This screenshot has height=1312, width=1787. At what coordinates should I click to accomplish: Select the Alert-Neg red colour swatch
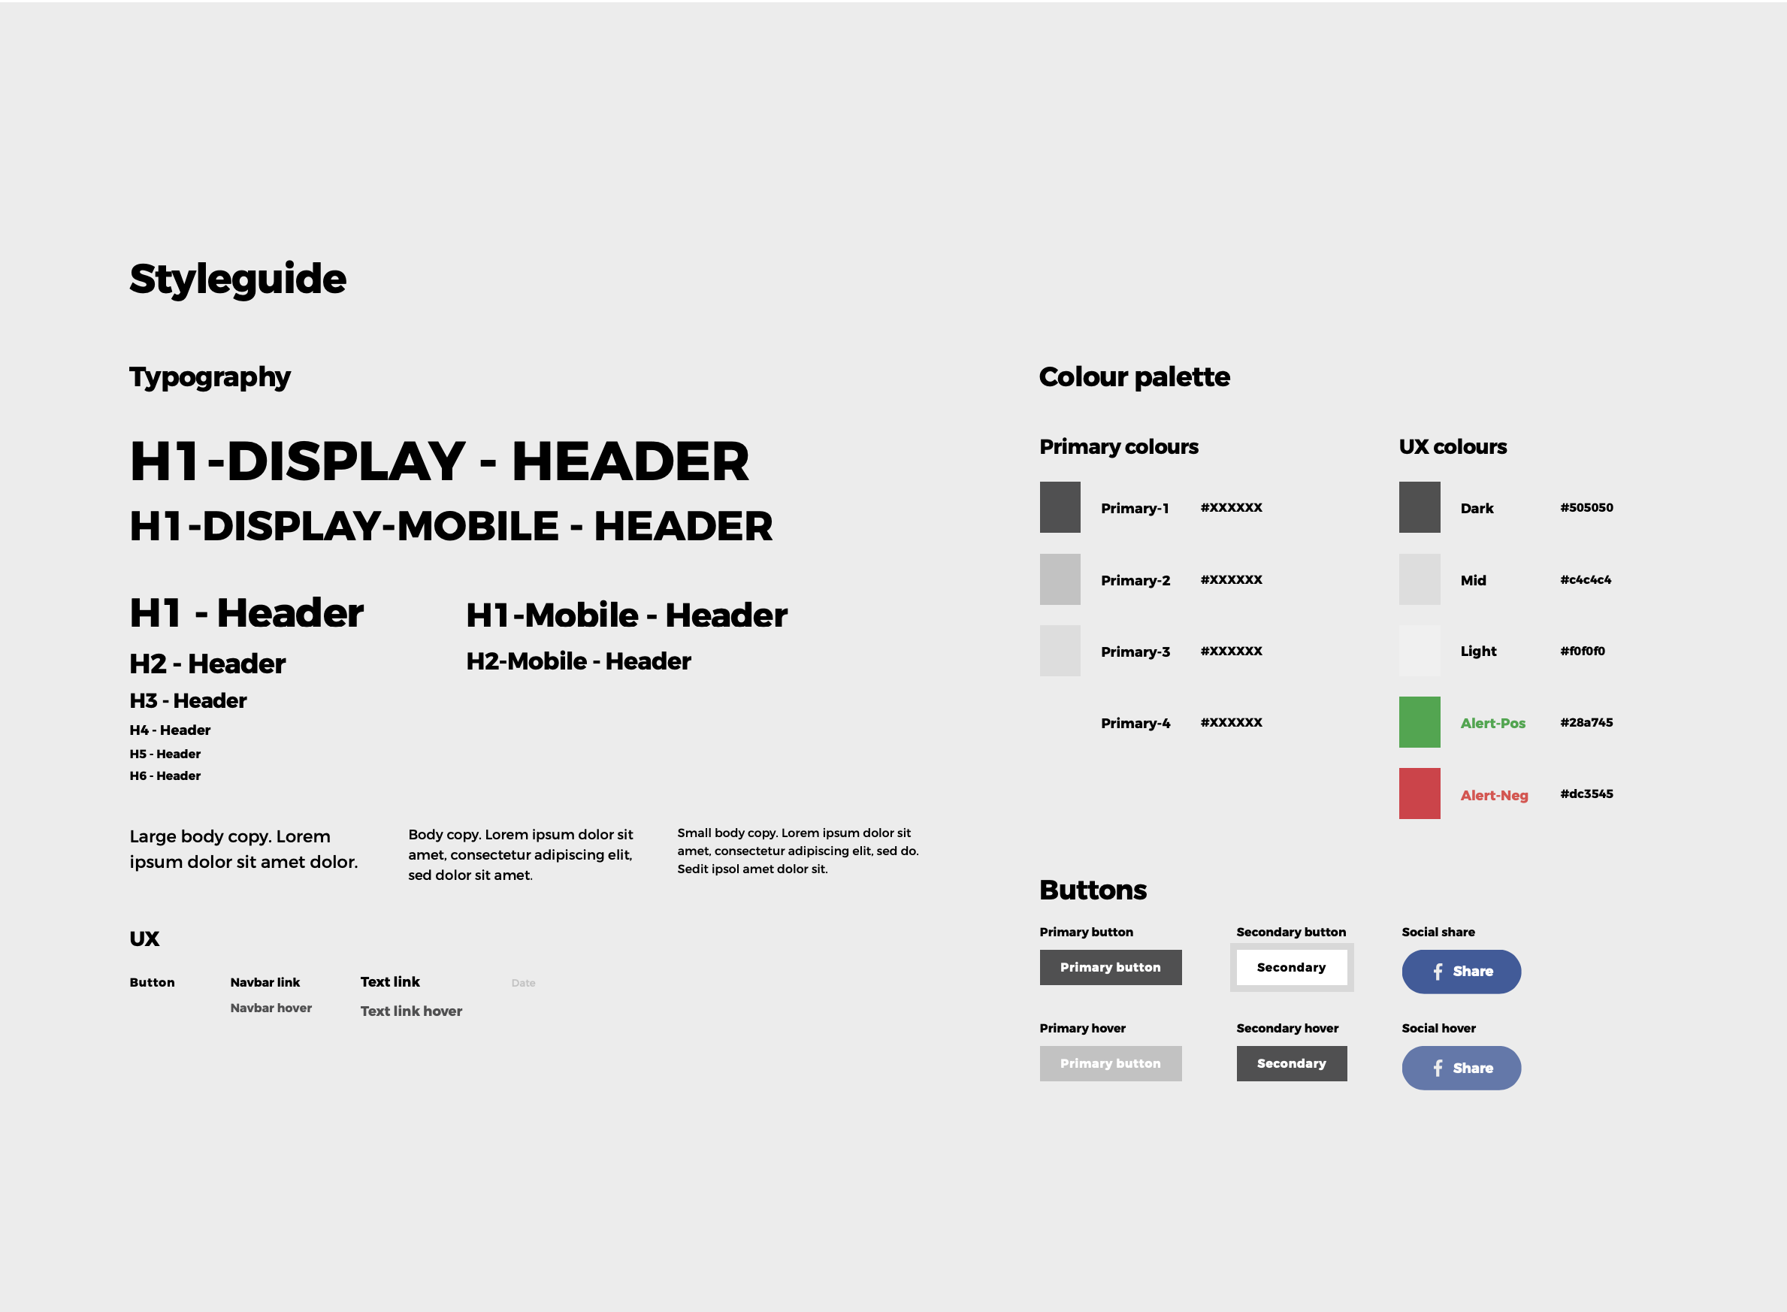[x=1417, y=794]
